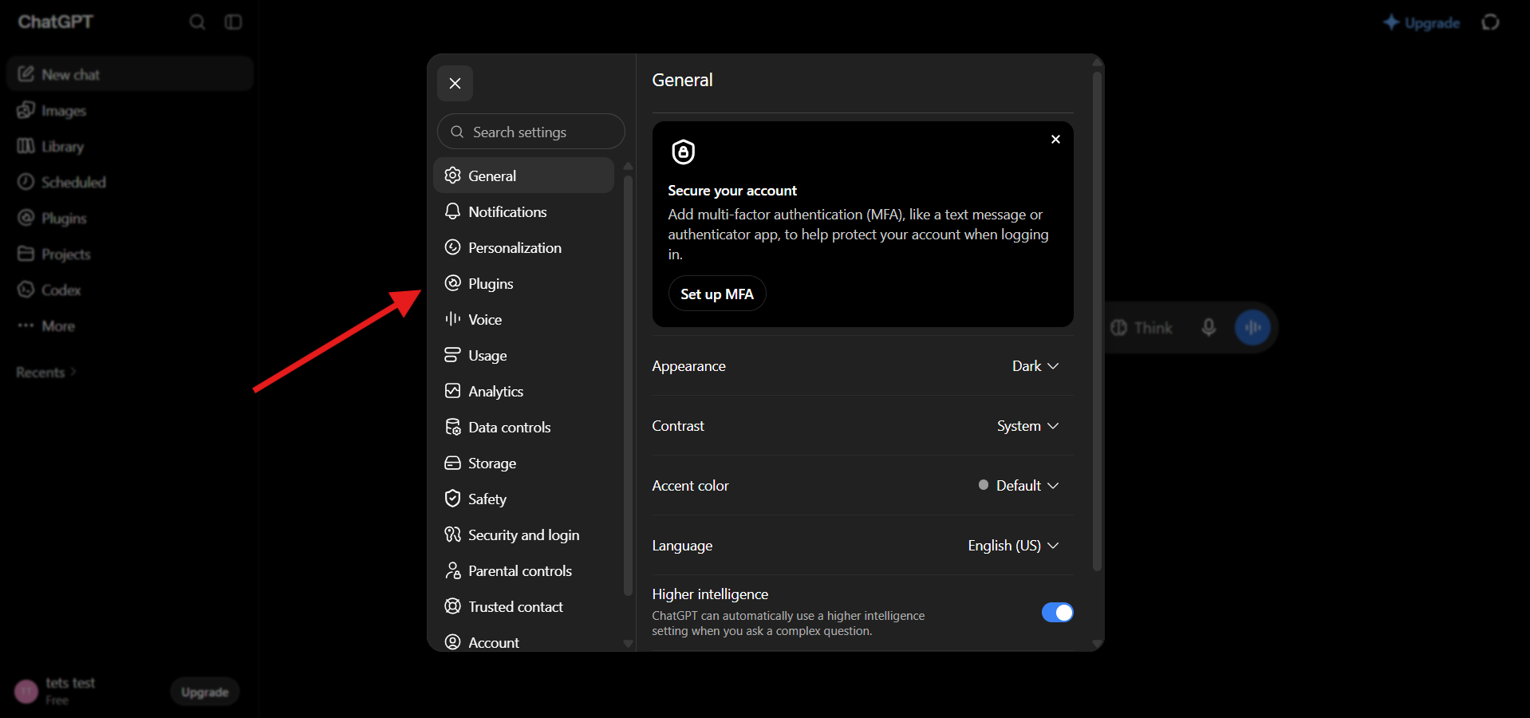Screen dimensions: 1530x718
Task: Open Images in the main sidebar
Action: coord(130,110)
